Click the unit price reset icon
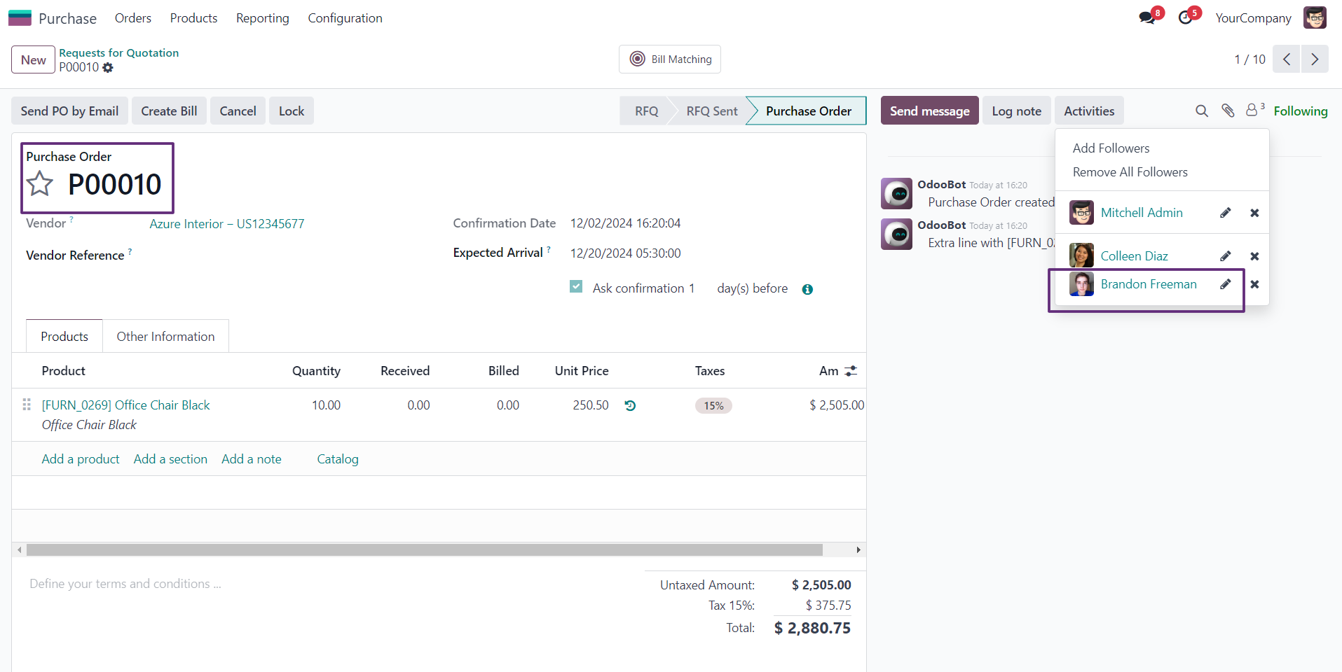The width and height of the screenshot is (1342, 672). [x=630, y=405]
